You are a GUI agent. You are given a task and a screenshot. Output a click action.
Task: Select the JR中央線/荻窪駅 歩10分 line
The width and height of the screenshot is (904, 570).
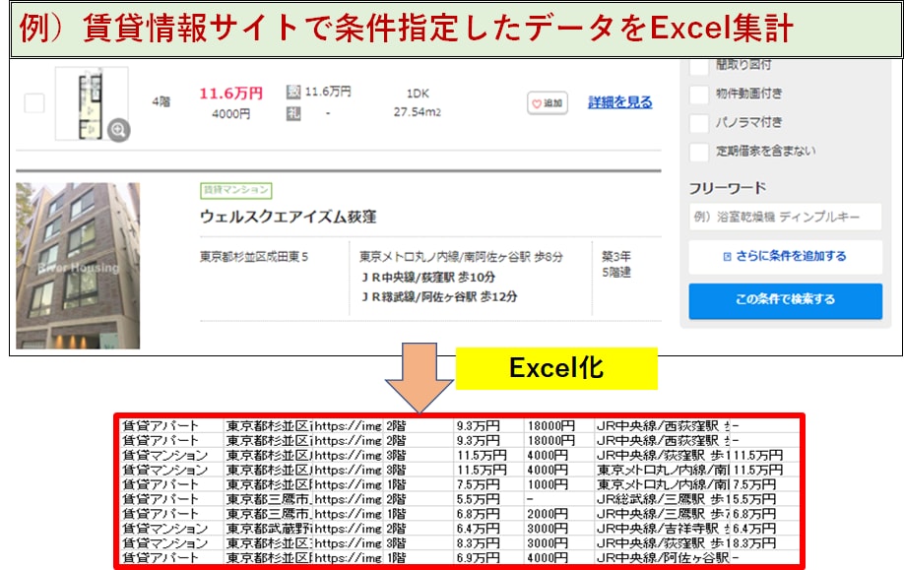(x=428, y=278)
